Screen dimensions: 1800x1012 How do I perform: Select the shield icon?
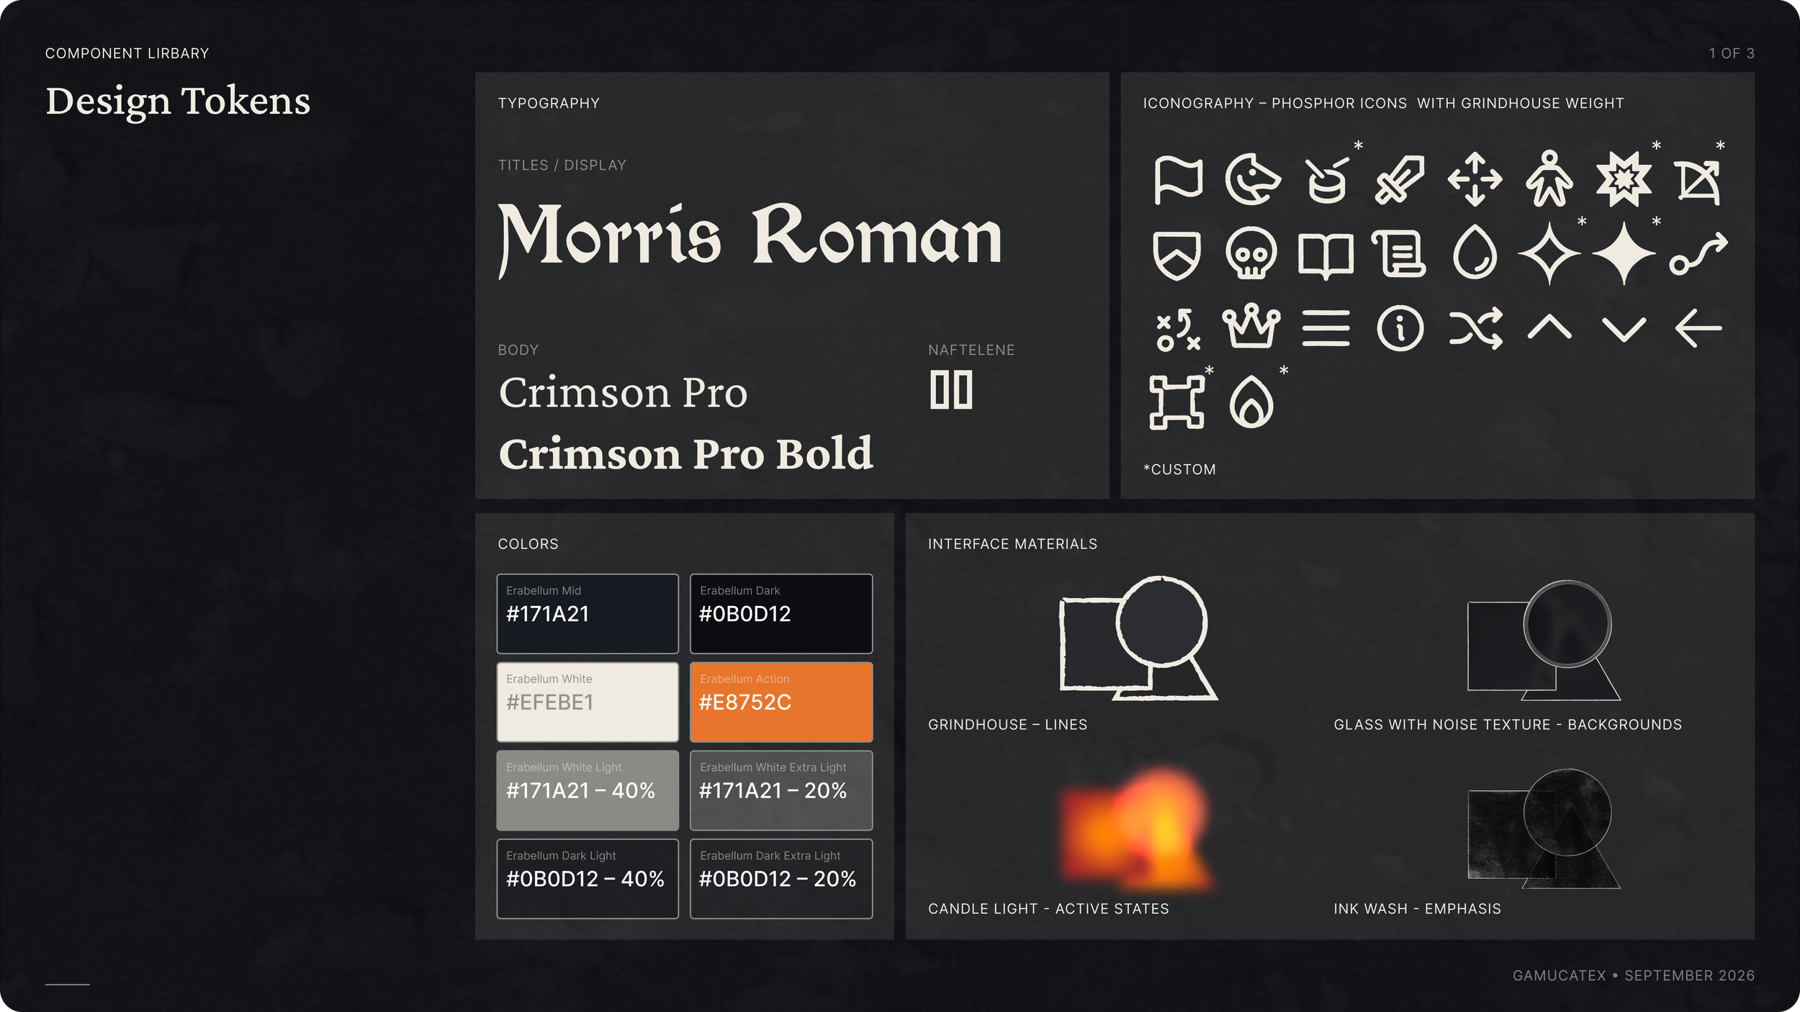click(x=1176, y=256)
